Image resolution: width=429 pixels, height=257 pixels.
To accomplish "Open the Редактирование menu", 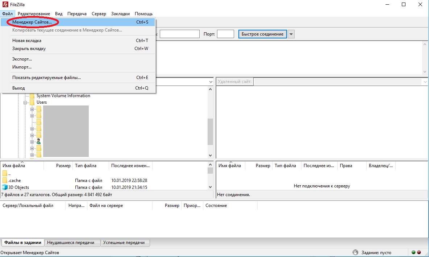I will [x=34, y=14].
